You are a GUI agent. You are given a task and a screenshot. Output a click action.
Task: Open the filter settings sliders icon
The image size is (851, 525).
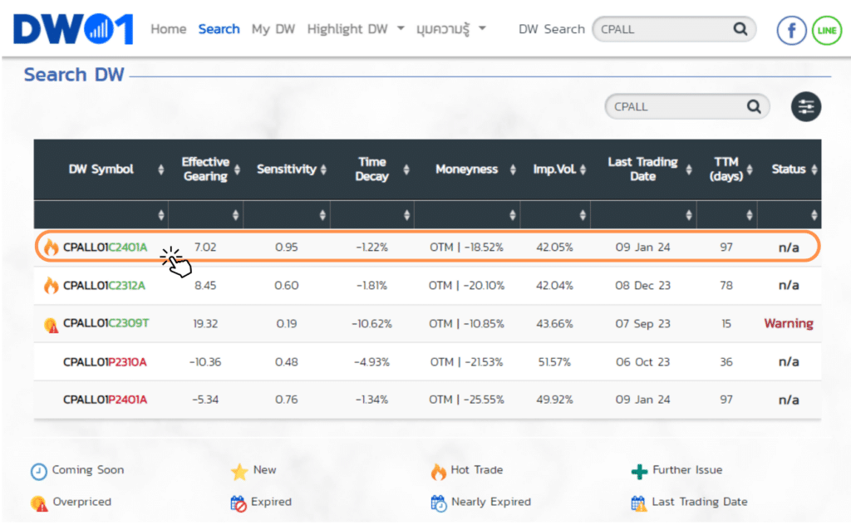805,106
